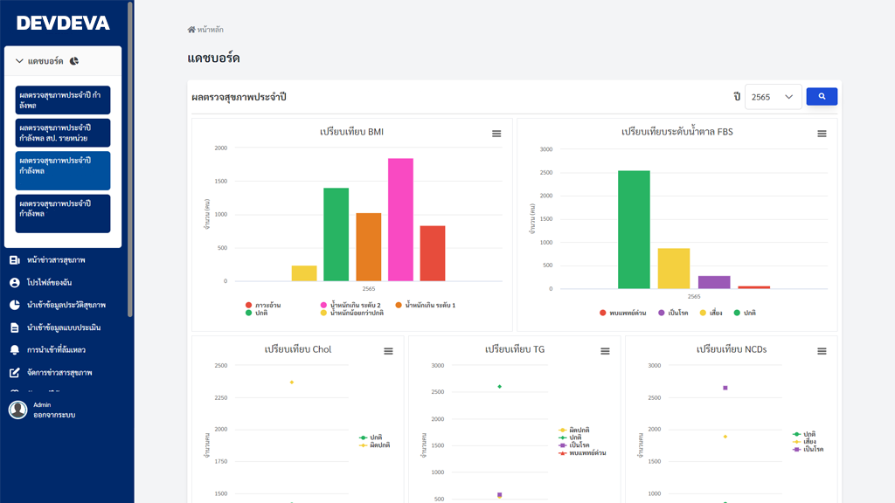Toggle เป็นโรค series in NCDs legend
Image resolution: width=895 pixels, height=503 pixels.
[808, 449]
